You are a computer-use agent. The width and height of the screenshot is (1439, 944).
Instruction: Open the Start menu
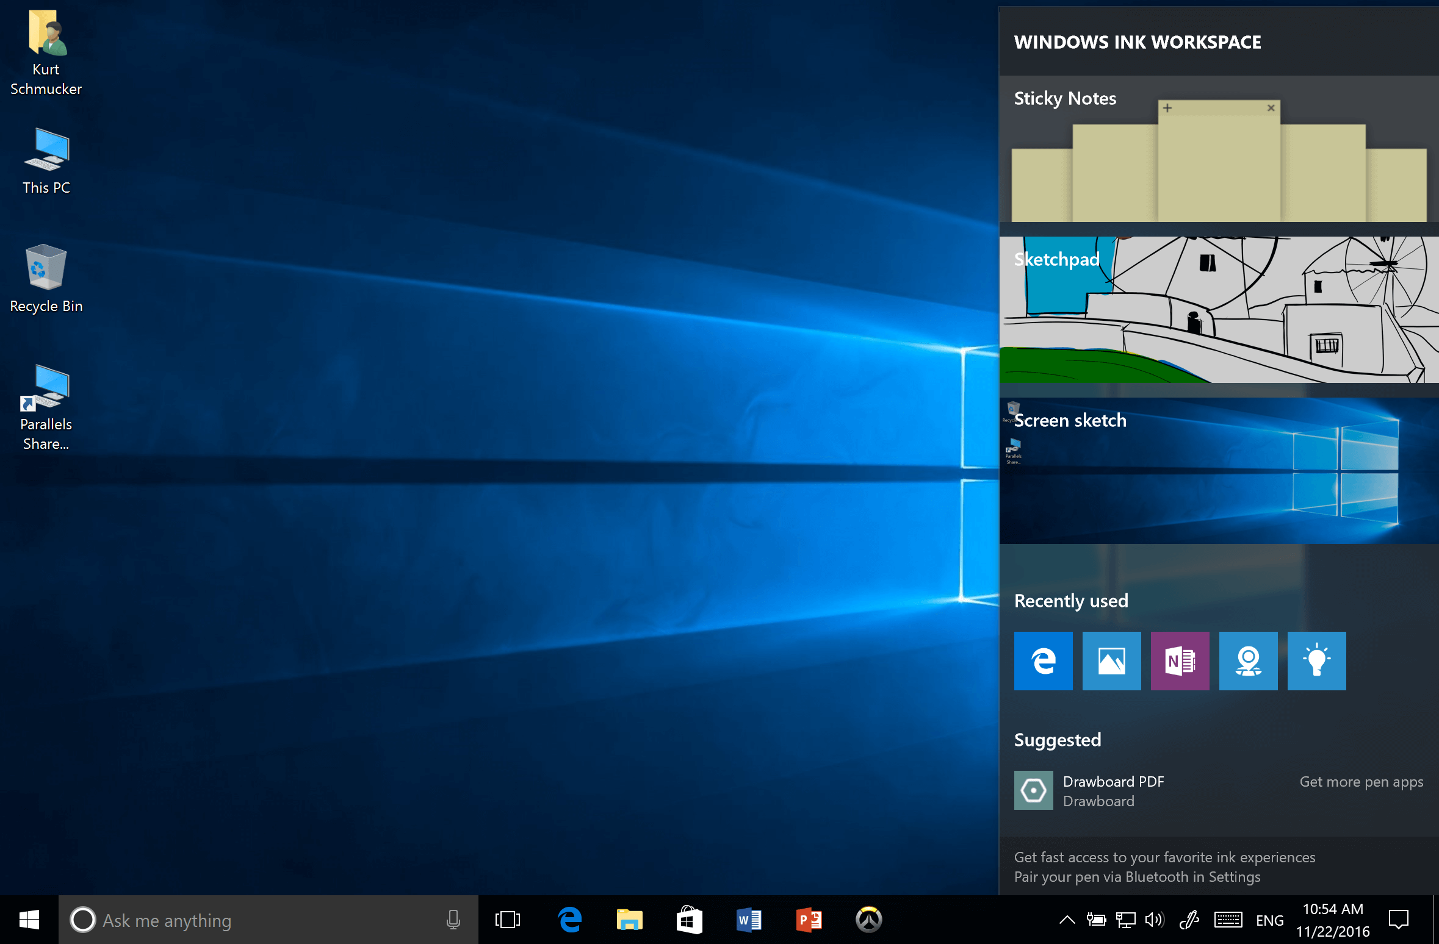point(29,920)
